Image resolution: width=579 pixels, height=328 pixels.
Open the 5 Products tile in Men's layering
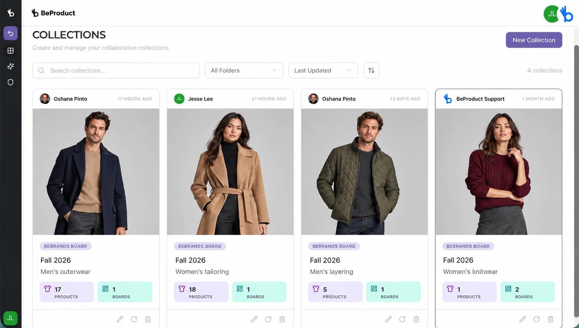pos(335,292)
